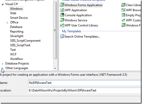Select the Database project type

[16, 27]
